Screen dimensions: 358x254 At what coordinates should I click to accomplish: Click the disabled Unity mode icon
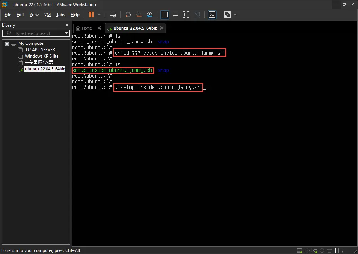click(197, 15)
